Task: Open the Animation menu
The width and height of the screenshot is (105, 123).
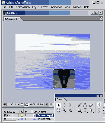Action: click(56, 7)
